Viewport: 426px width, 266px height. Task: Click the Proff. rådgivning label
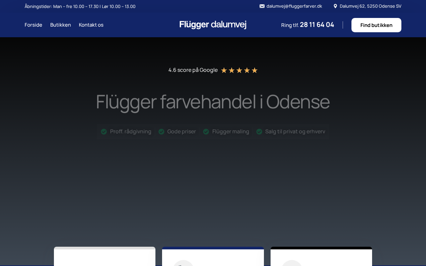point(131,132)
